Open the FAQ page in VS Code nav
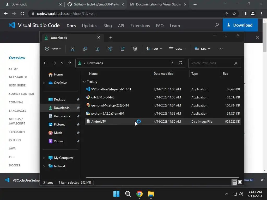 click(160, 26)
